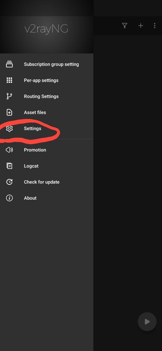Choose the About text label

(30, 198)
